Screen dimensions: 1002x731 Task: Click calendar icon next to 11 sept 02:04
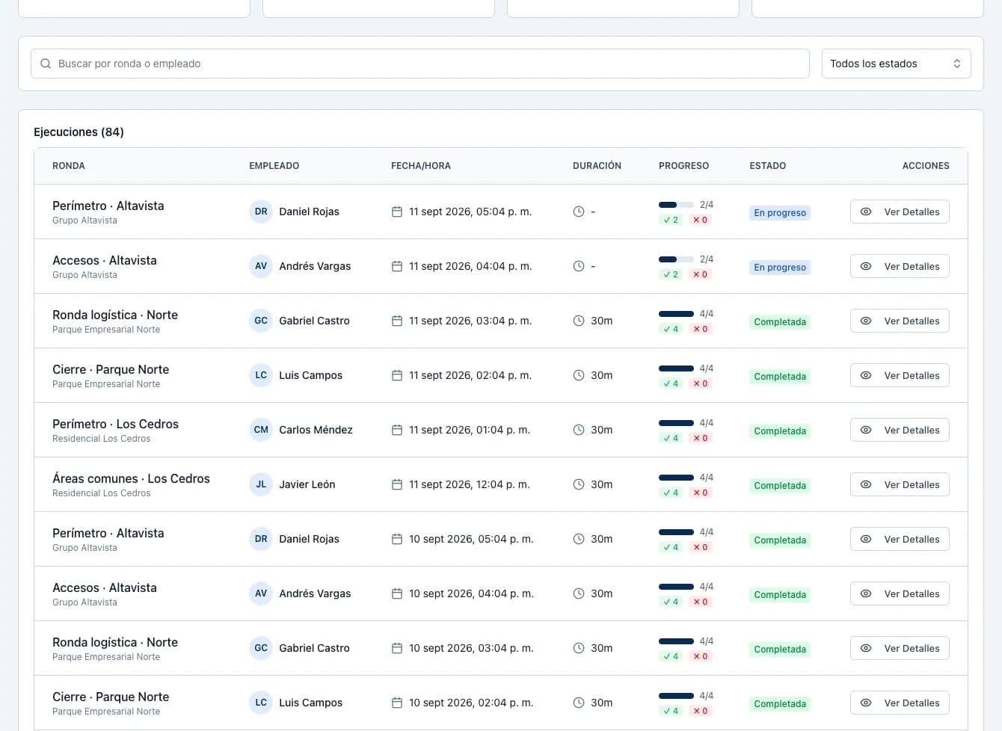click(x=397, y=375)
